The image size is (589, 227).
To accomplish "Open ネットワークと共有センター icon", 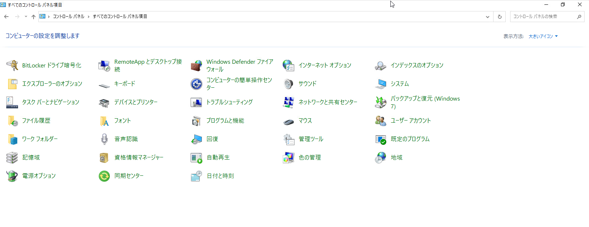I will pos(289,102).
